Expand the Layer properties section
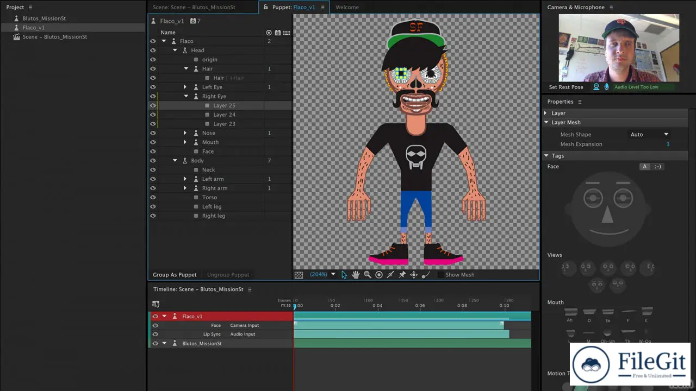Screen dimensions: 696x391 point(545,113)
